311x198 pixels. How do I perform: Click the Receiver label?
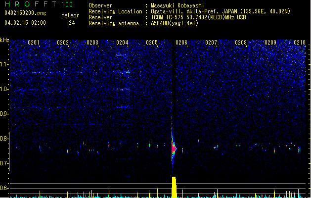coord(100,17)
